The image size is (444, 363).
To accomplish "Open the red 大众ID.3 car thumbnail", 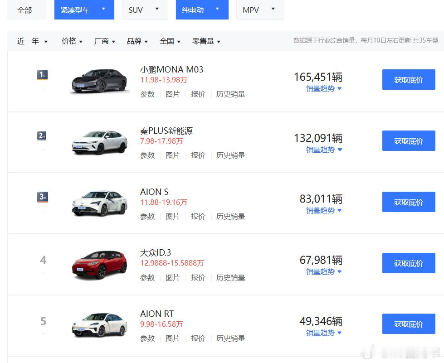I will [x=99, y=265].
